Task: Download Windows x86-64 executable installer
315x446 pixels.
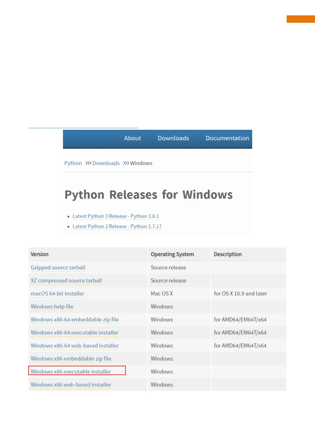Action: (75, 332)
